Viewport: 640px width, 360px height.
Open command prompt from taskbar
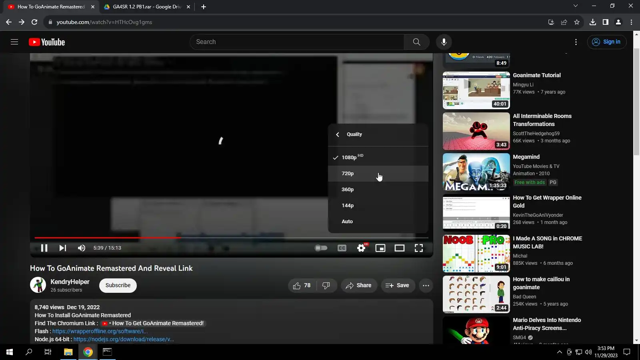pyautogui.click(x=107, y=352)
